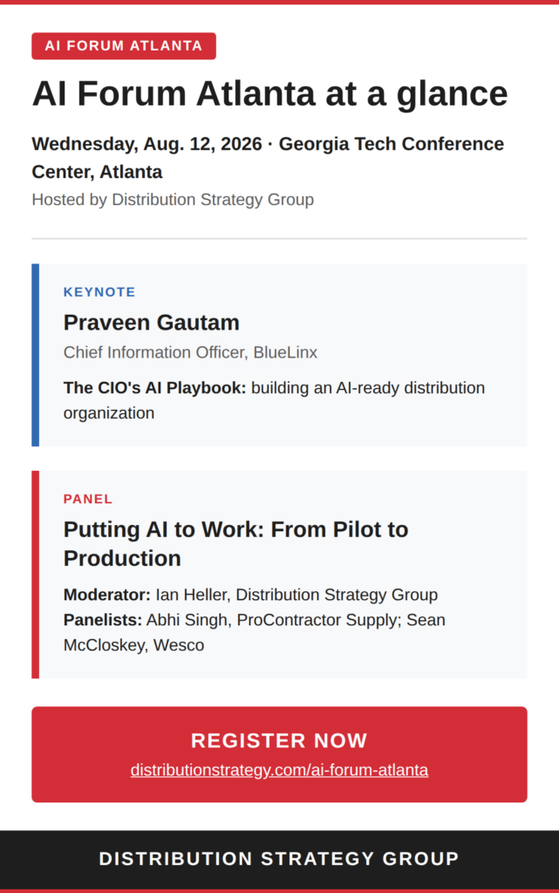Click the blue accent bar of keynote card
Image resolution: width=559 pixels, height=893 pixels.
pyautogui.click(x=35, y=355)
